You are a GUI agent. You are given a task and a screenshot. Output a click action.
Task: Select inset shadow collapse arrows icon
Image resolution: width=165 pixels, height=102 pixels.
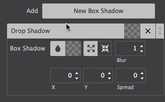105,48
